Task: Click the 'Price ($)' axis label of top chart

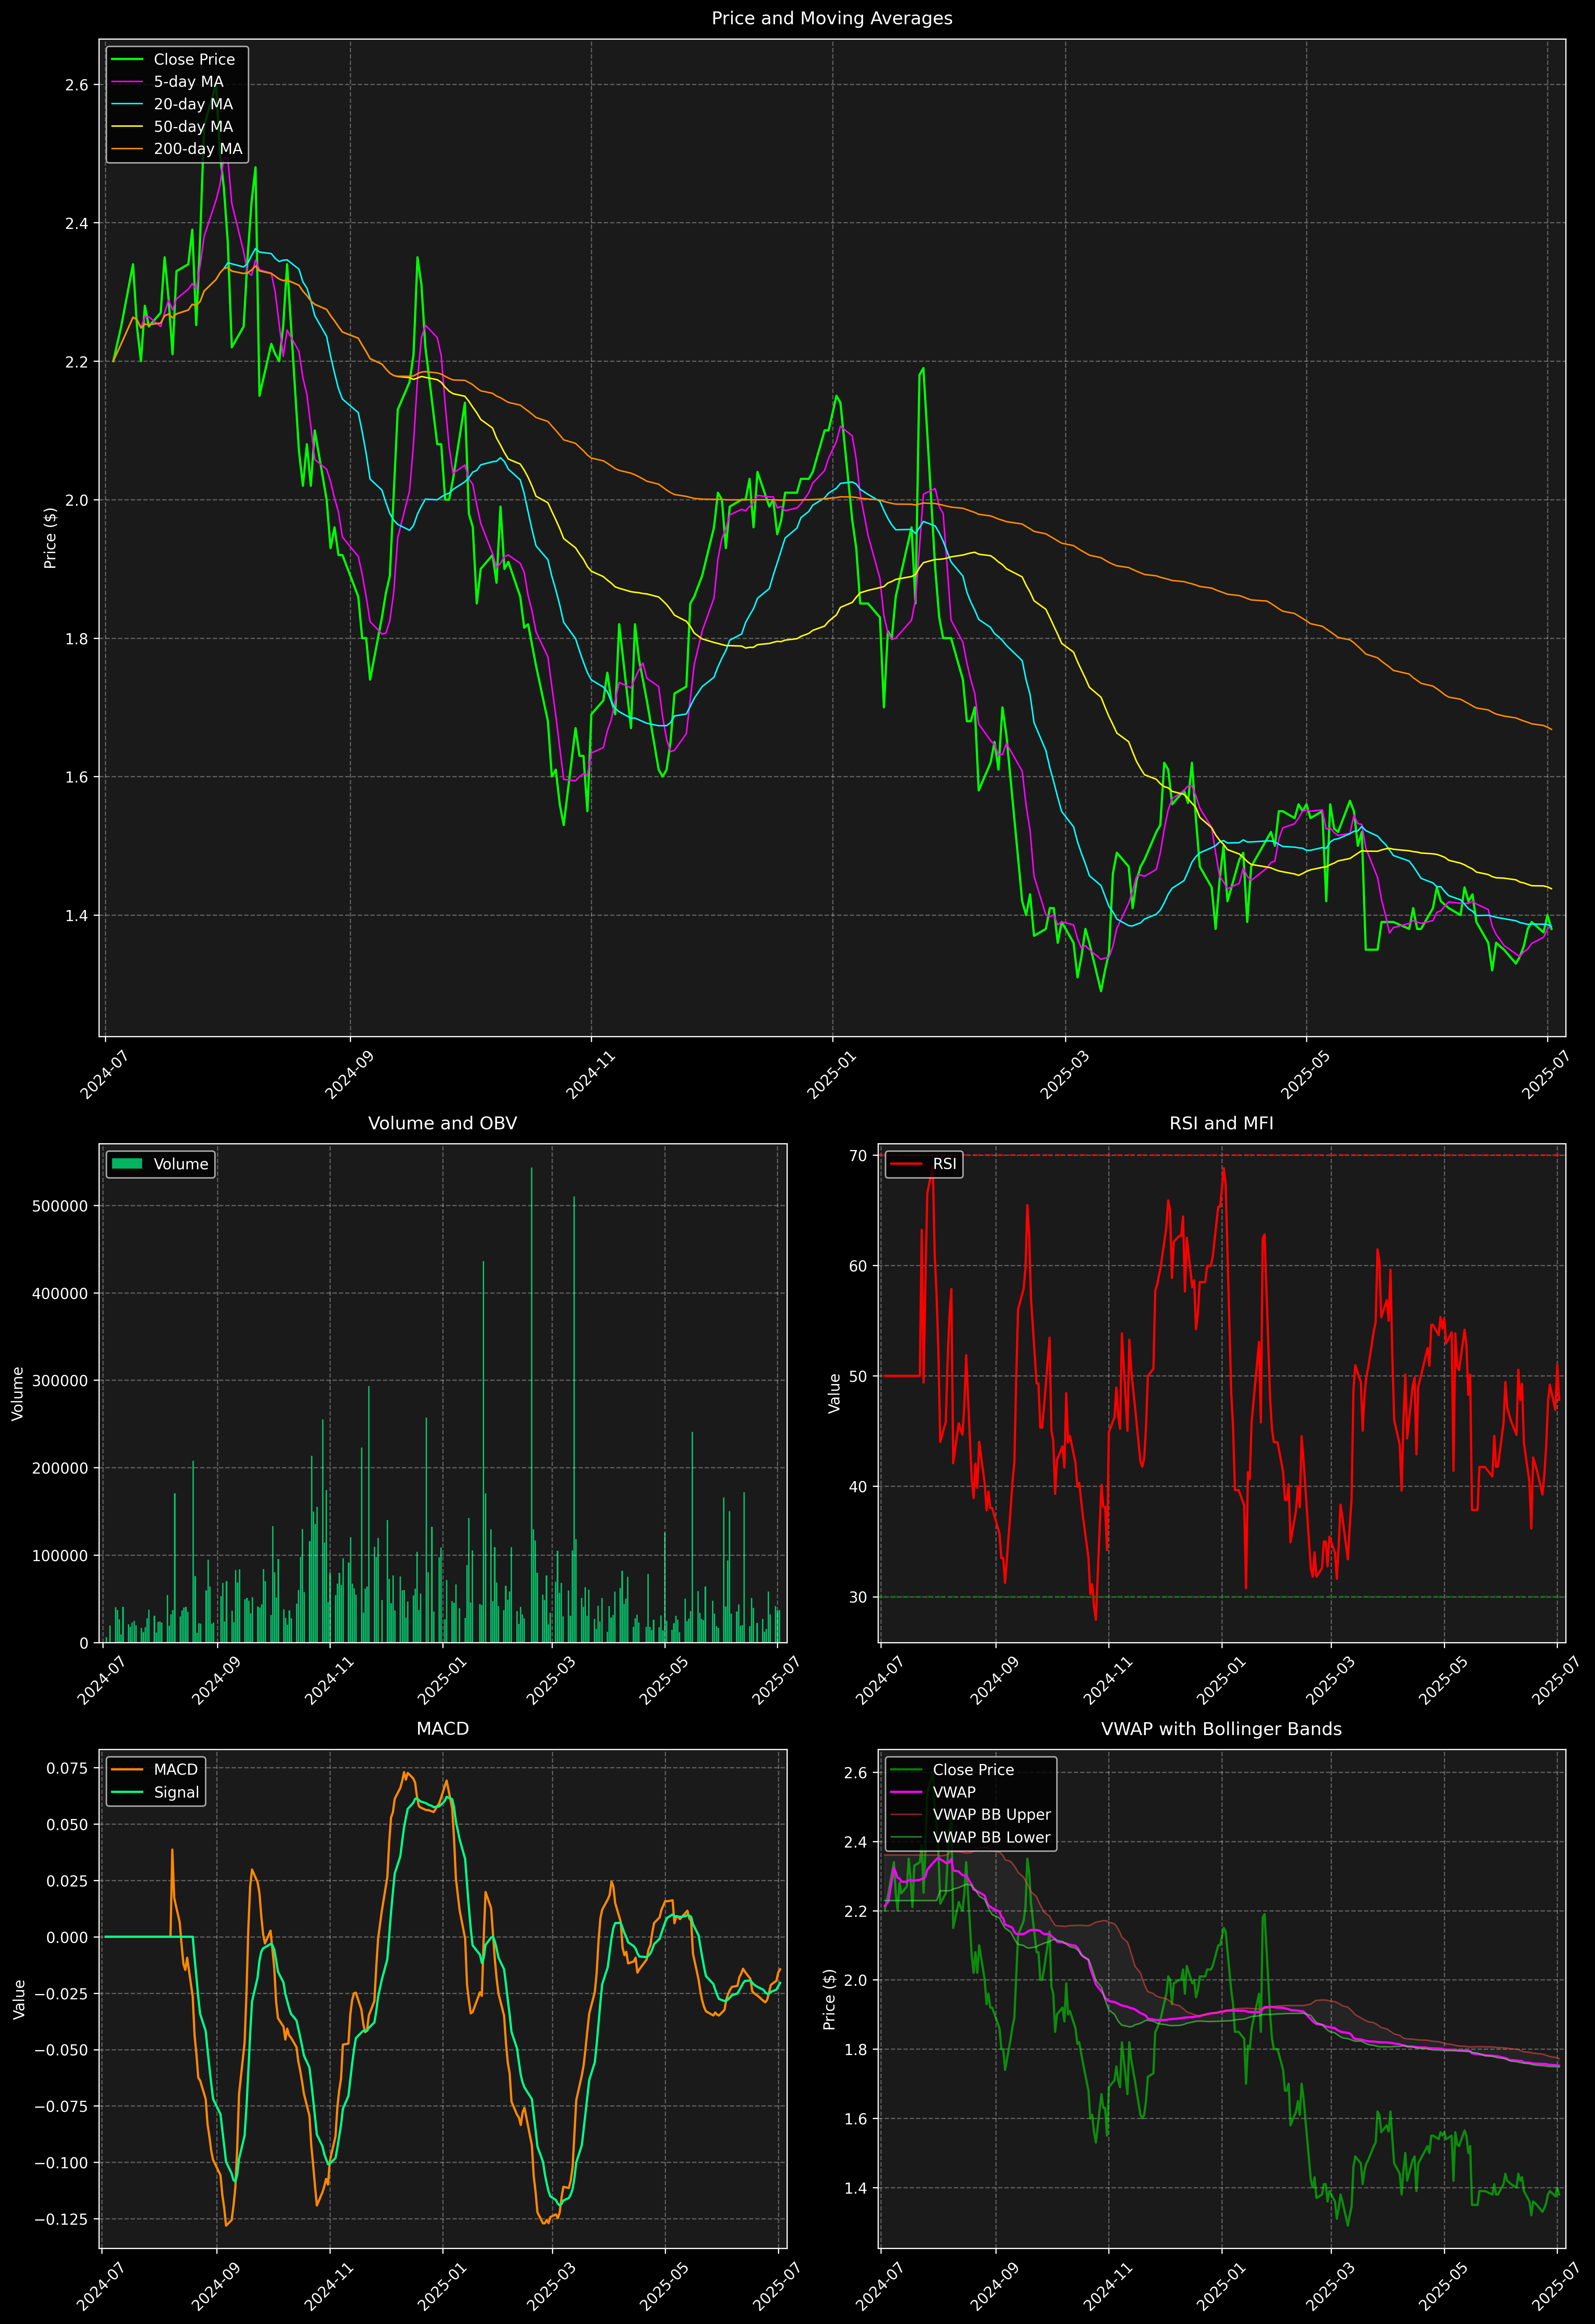Action: coord(50,538)
